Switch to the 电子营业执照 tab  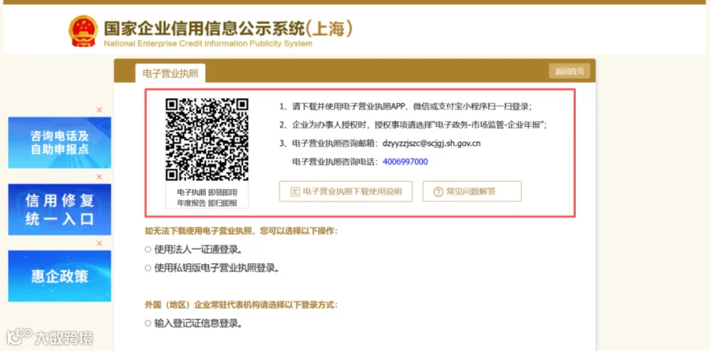(170, 74)
